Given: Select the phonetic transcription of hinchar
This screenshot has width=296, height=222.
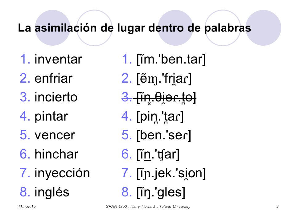Looking at the screenshot, I should pyautogui.click(x=158, y=155).
